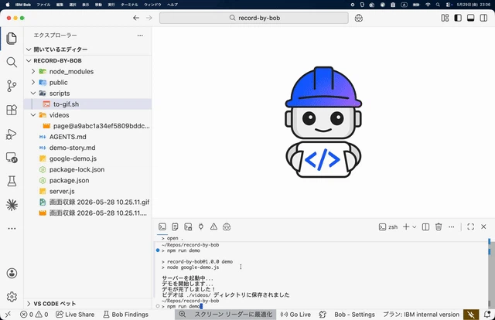The height and width of the screenshot is (320, 495).
Task: Open package-lock.json file
Action: 87,169
